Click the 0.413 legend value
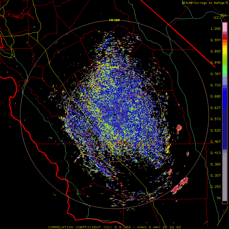229x229 pixels. click(x=216, y=153)
